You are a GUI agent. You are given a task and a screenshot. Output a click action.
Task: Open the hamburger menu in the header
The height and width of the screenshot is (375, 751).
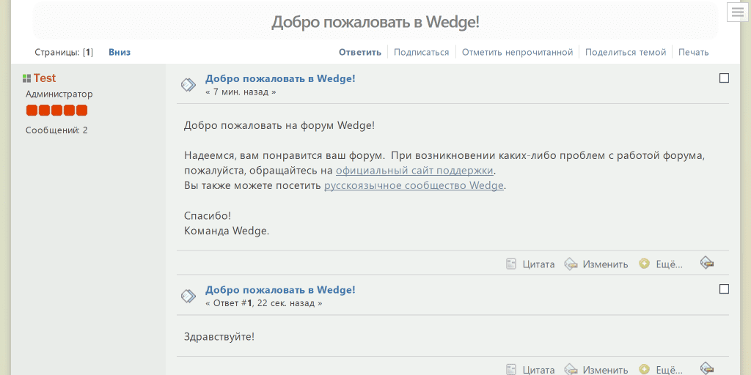pyautogui.click(x=736, y=12)
